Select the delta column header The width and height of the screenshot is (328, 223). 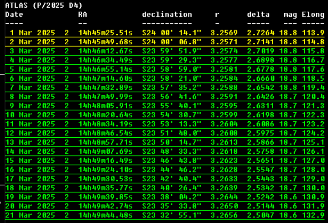pyautogui.click(x=258, y=15)
